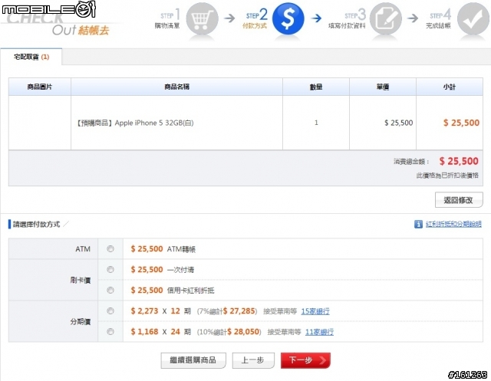Go back with the 上一步 button

pyautogui.click(x=253, y=360)
